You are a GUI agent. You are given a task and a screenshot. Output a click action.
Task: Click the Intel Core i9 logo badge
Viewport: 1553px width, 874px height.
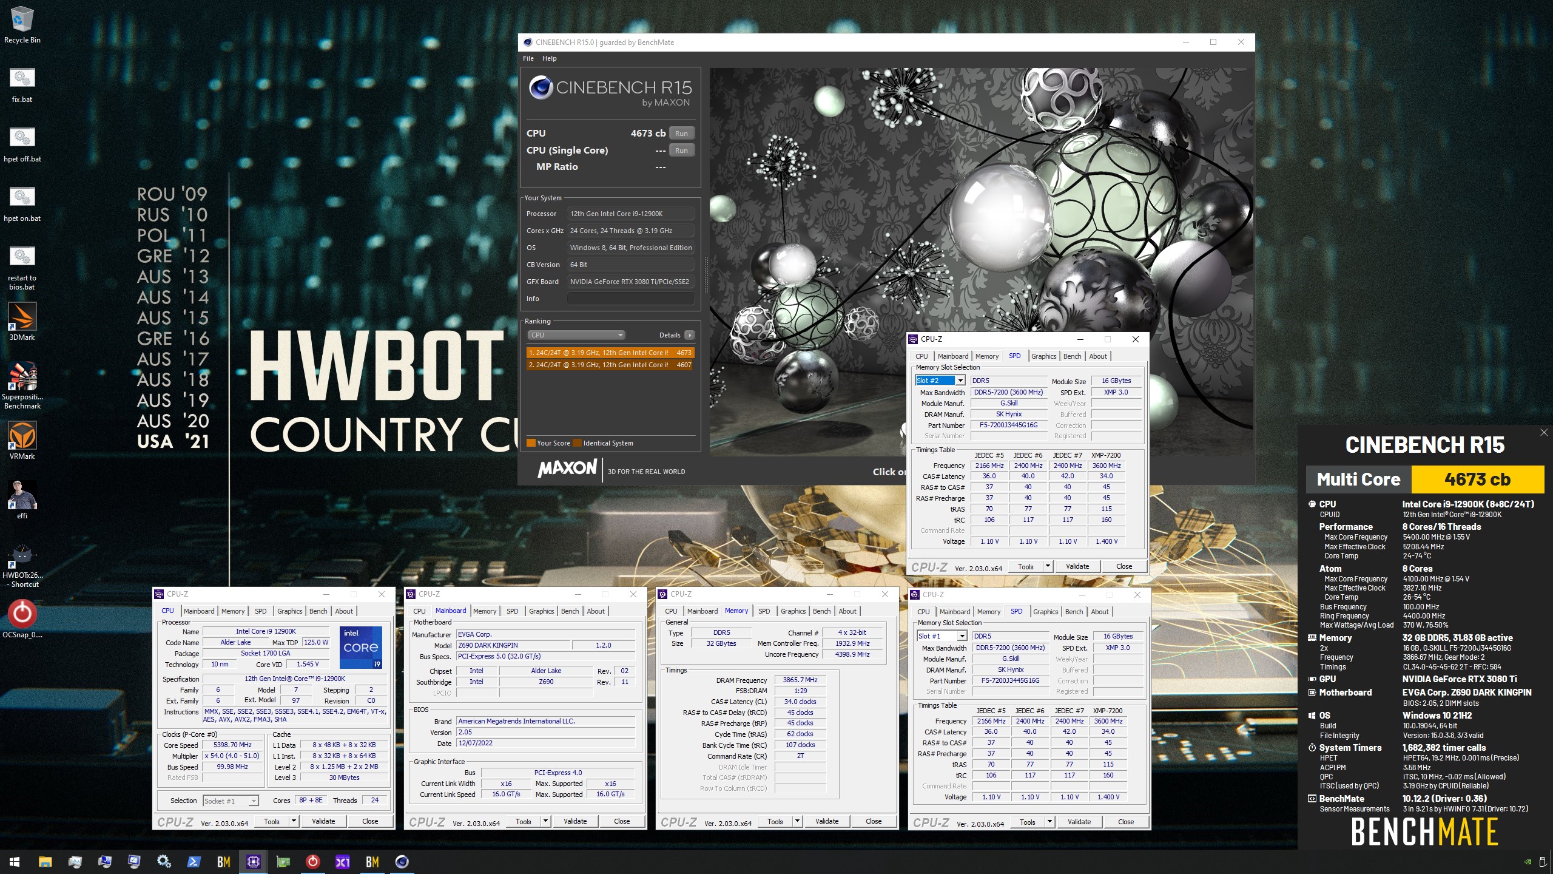coord(361,647)
